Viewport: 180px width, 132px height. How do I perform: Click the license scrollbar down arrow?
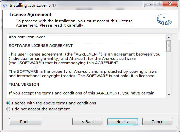169,95
